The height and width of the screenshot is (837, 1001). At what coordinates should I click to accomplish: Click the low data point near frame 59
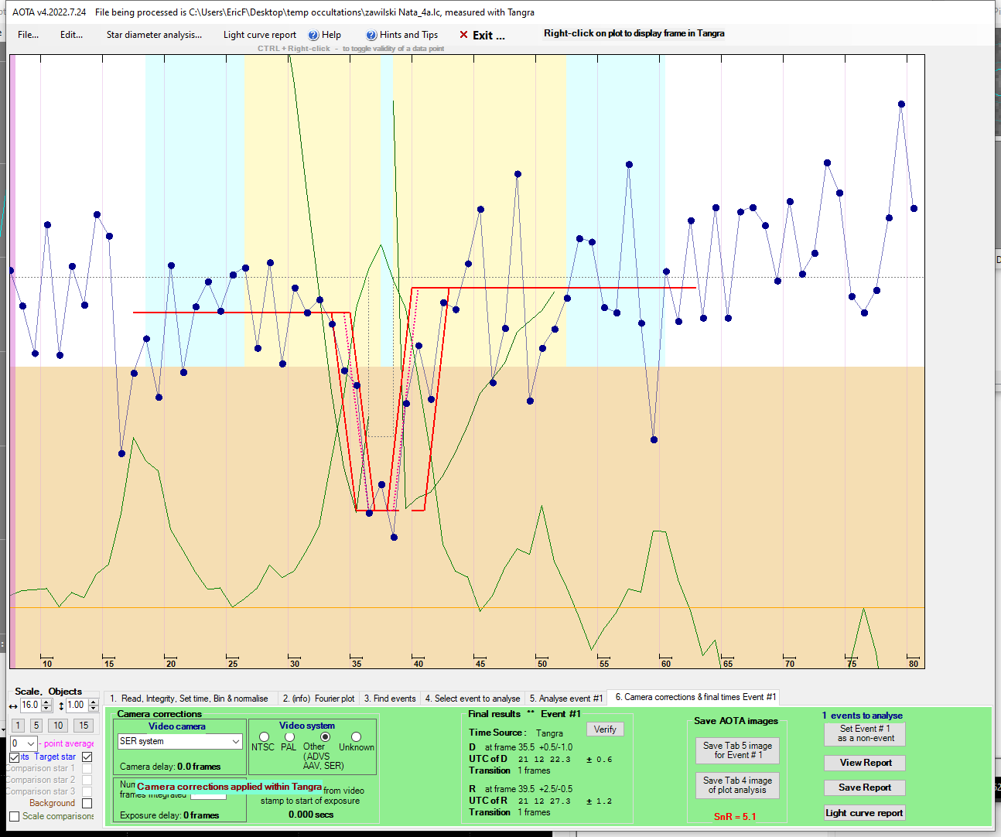coord(654,439)
